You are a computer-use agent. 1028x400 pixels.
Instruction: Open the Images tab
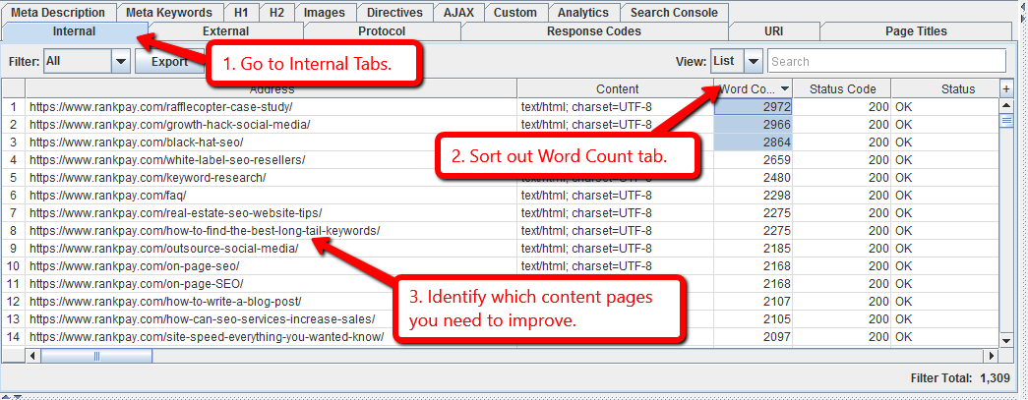click(325, 13)
